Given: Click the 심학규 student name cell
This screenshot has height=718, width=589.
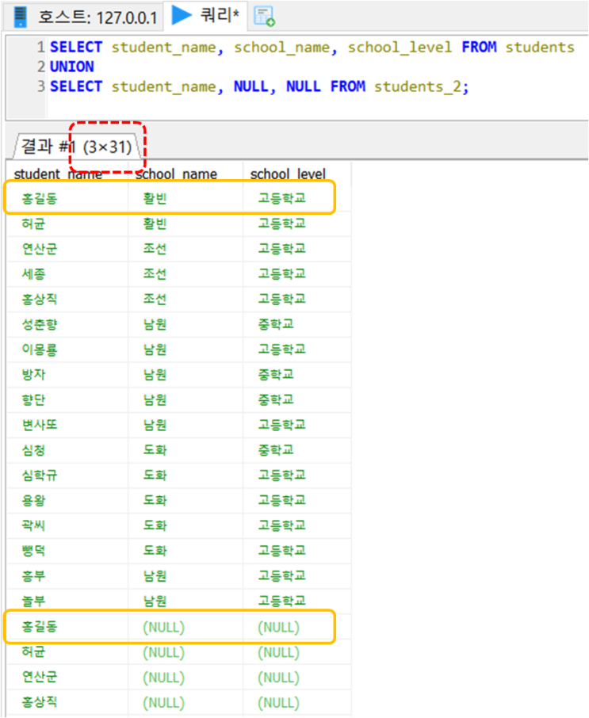Looking at the screenshot, I should [40, 475].
